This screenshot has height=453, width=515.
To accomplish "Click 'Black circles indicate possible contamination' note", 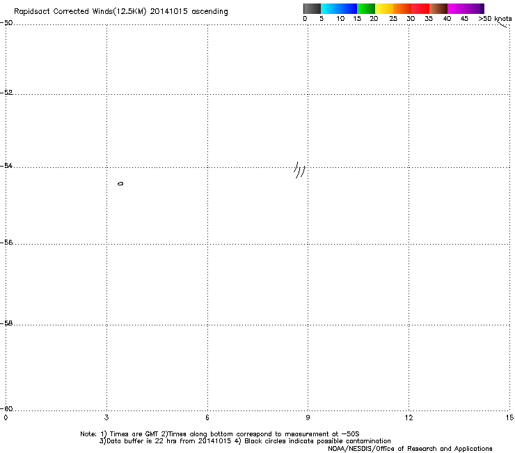I will [317, 441].
